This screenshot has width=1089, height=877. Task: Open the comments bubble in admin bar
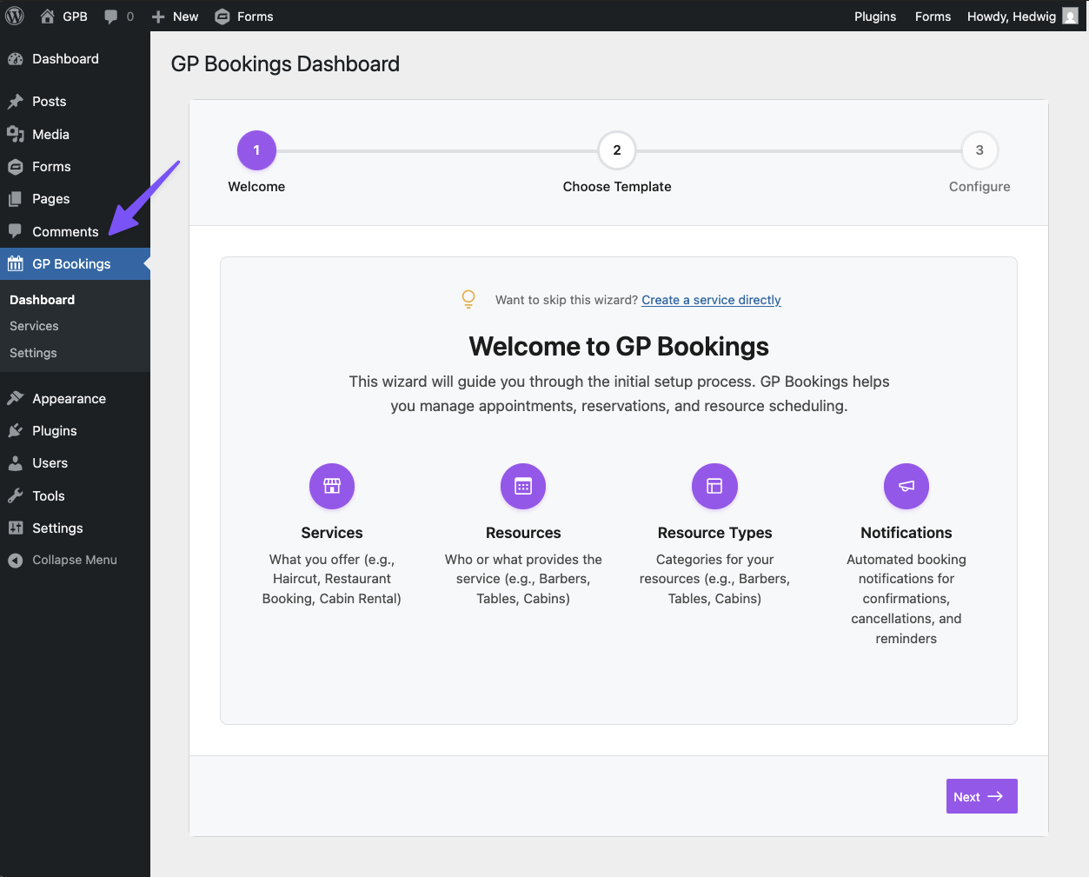pyautogui.click(x=111, y=17)
